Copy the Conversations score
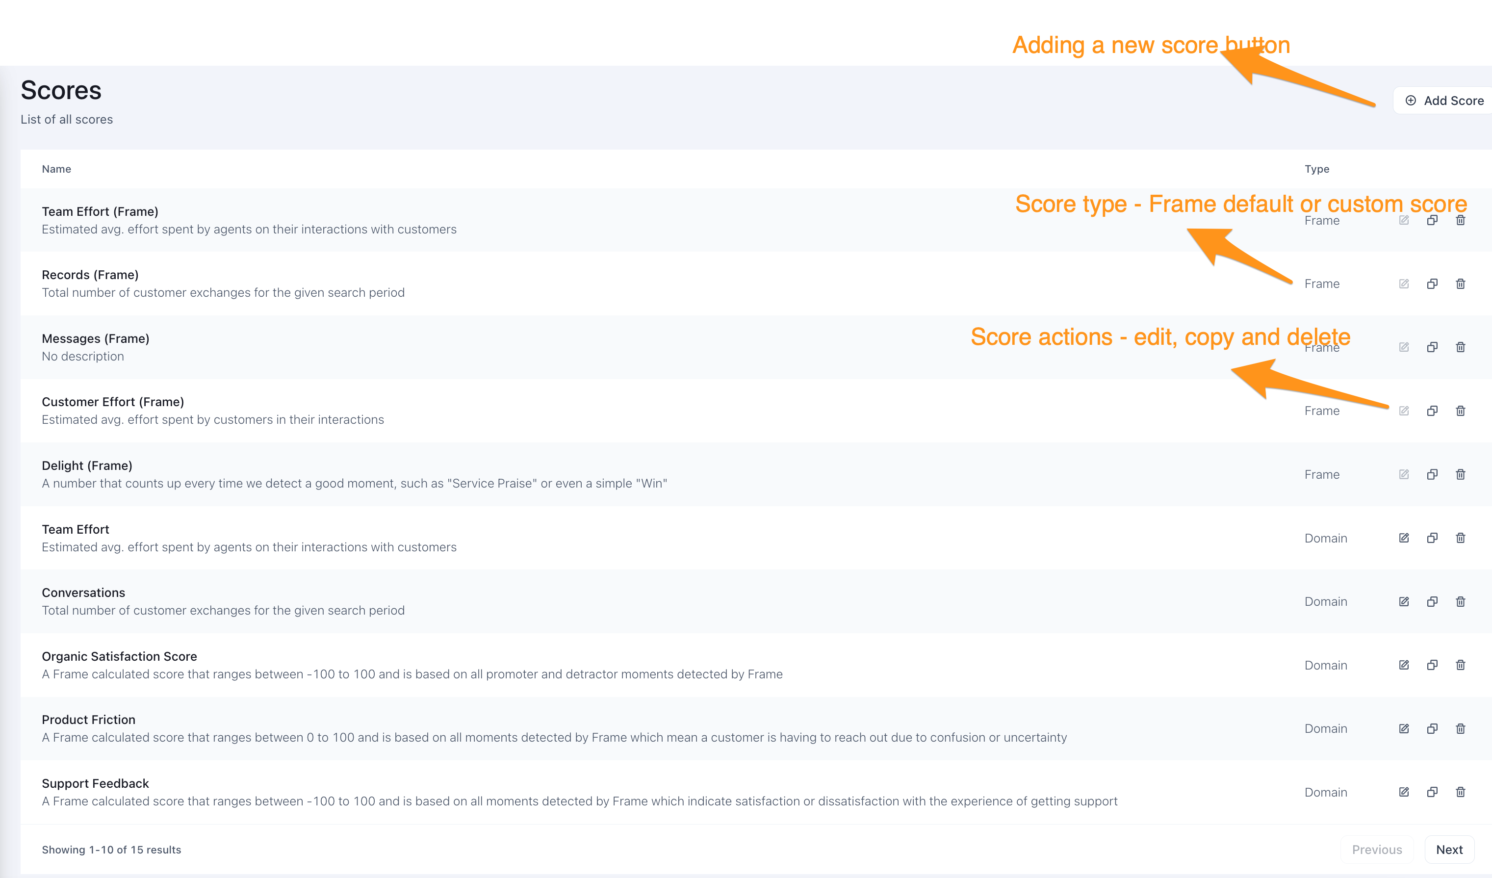 1432,601
